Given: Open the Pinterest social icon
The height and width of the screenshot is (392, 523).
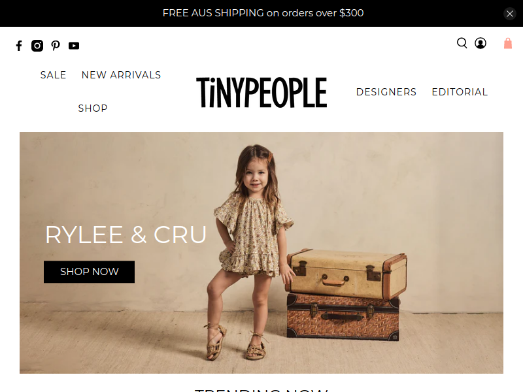Looking at the screenshot, I should [x=56, y=46].
